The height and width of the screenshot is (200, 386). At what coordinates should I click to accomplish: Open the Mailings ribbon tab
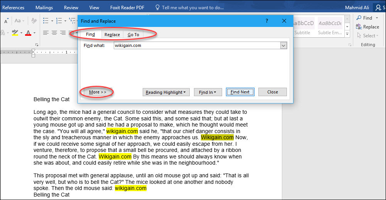pyautogui.click(x=44, y=8)
